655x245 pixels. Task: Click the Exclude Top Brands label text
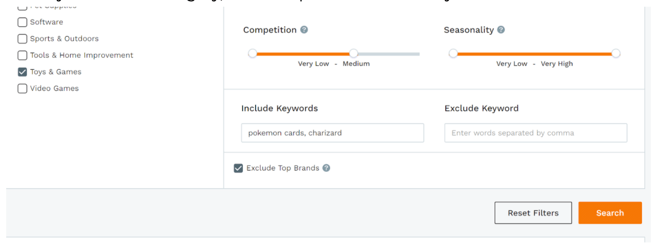[283, 168]
